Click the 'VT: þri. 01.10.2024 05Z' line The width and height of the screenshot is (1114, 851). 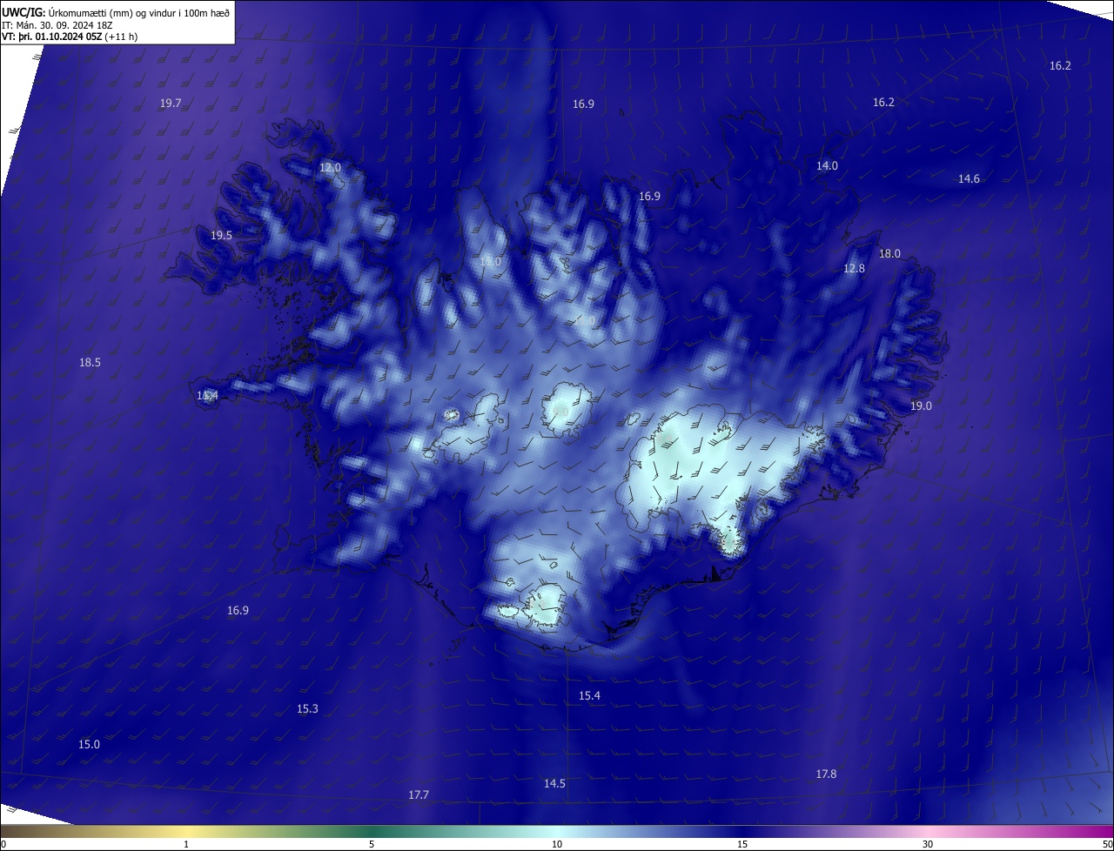pyautogui.click(x=70, y=37)
